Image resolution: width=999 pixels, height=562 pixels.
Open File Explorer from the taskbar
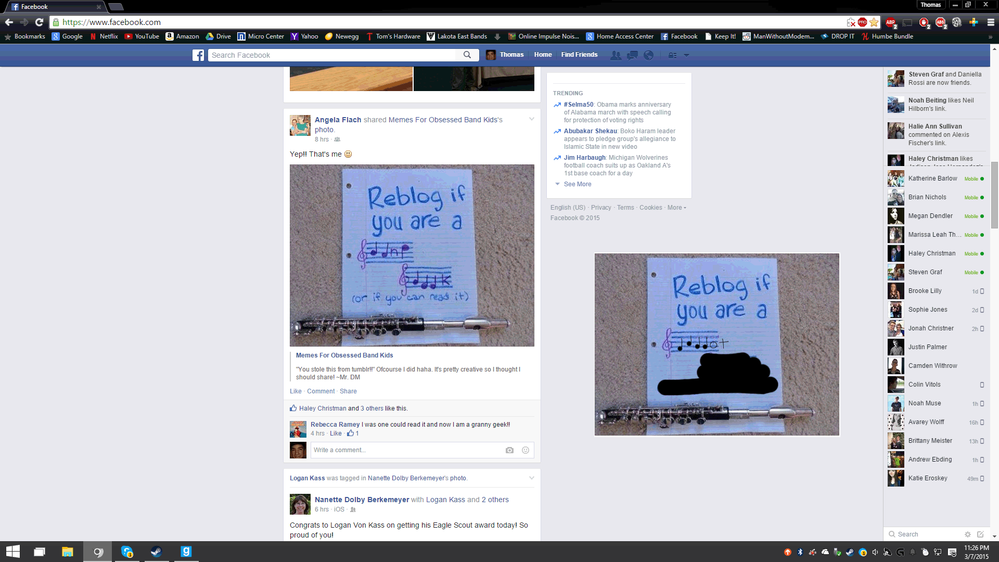pos(68,552)
